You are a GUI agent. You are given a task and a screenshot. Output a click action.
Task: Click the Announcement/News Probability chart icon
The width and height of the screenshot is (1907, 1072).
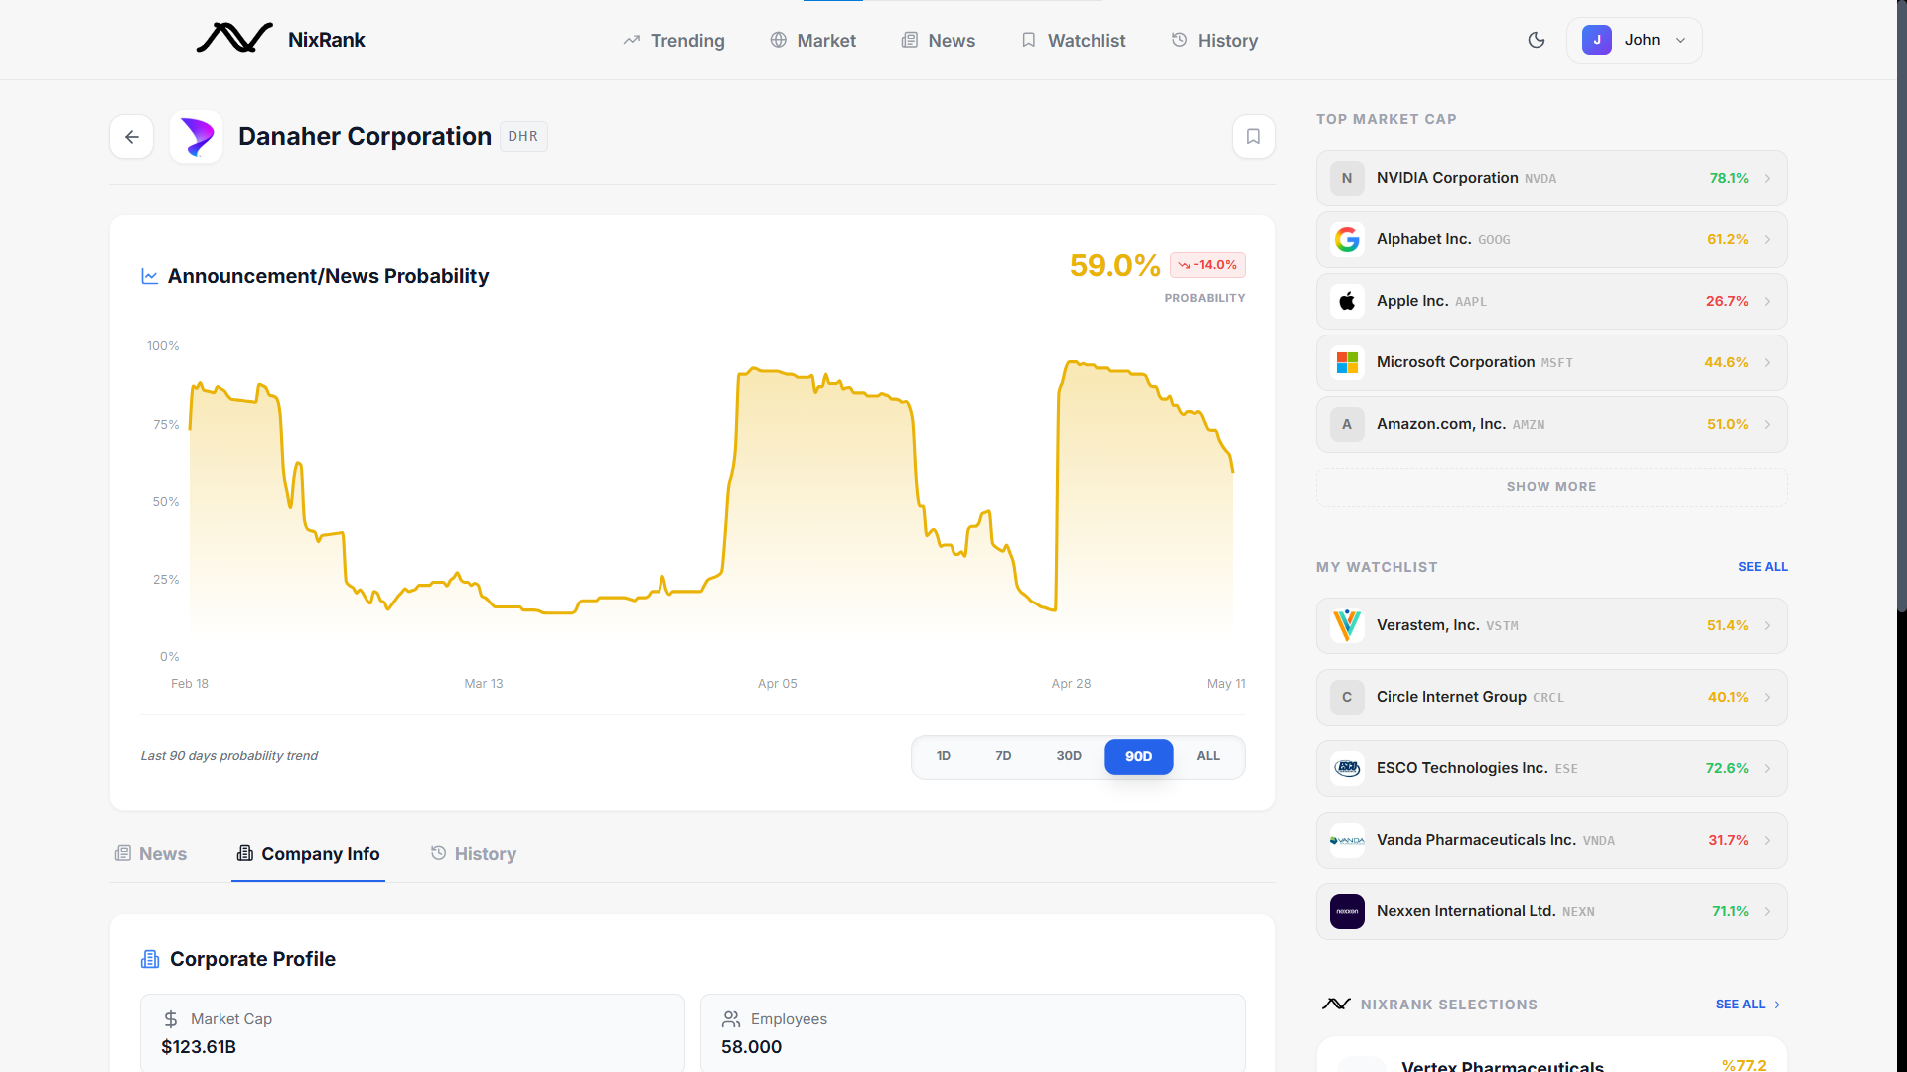(x=150, y=276)
